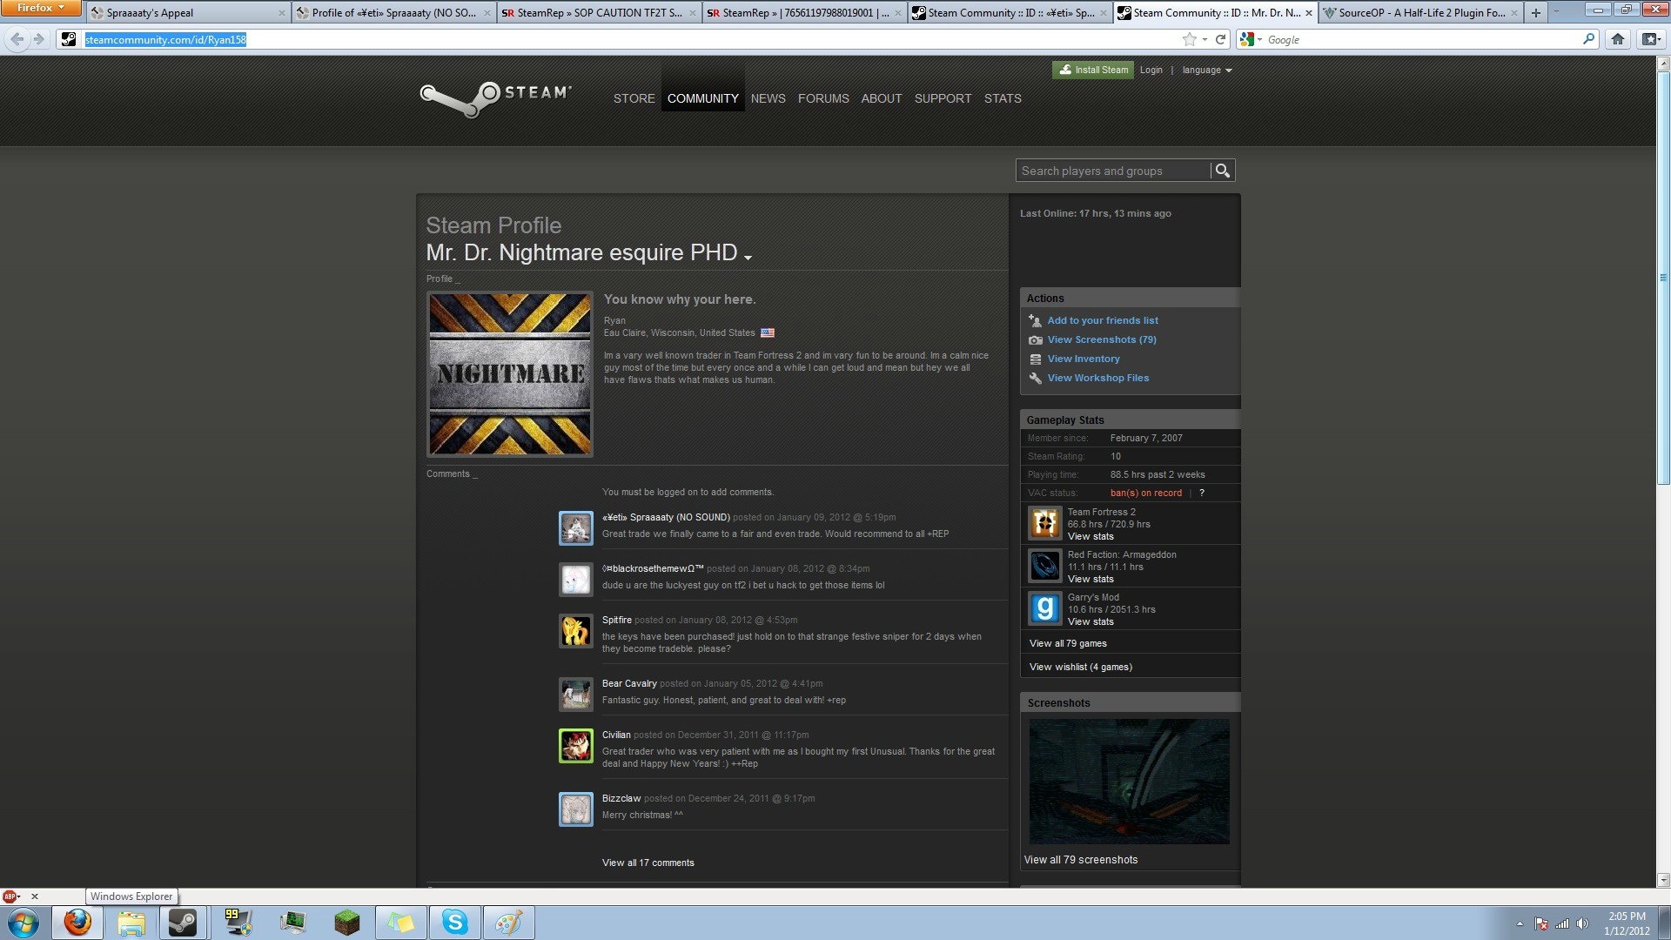This screenshot has height=940, width=1671.
Task: Click the Garry's Mod game icon
Action: [x=1044, y=608]
